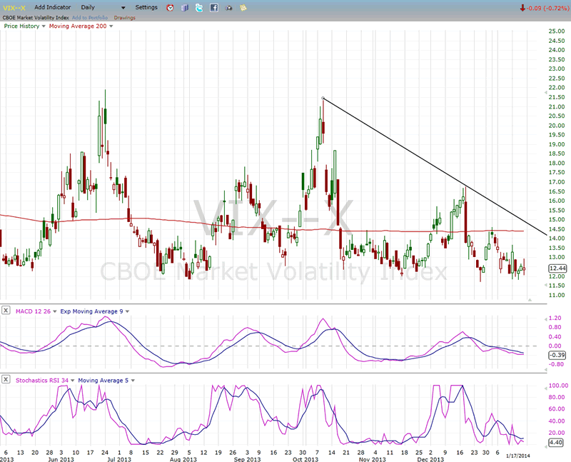Share chart via Twitter icon
The width and height of the screenshot is (571, 462).
(x=198, y=7)
